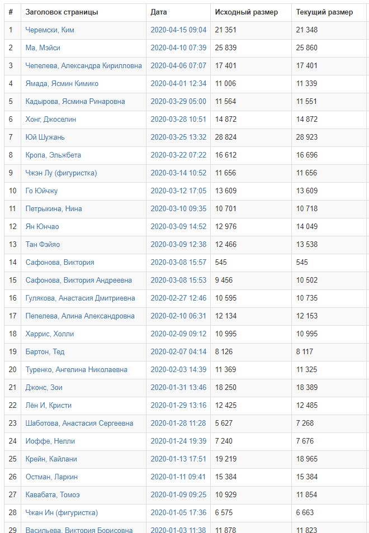
Task: Open revision dated 2020-01-05 17:36
Action: pos(178,513)
